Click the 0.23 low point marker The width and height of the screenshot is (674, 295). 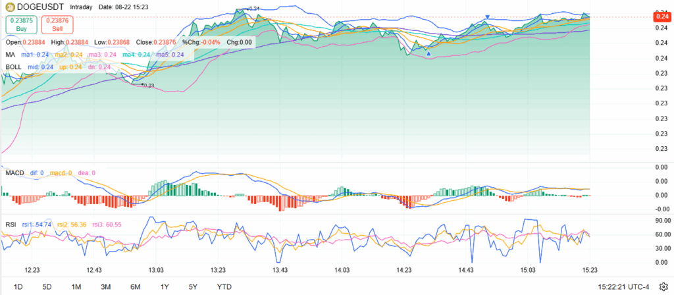147,86
